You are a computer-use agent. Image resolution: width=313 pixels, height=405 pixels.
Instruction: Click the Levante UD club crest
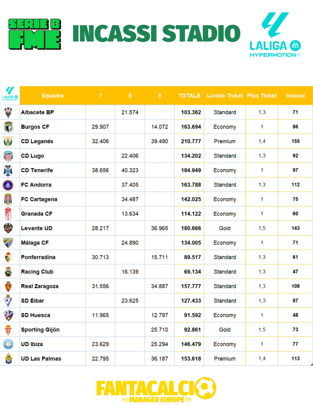tap(8, 228)
